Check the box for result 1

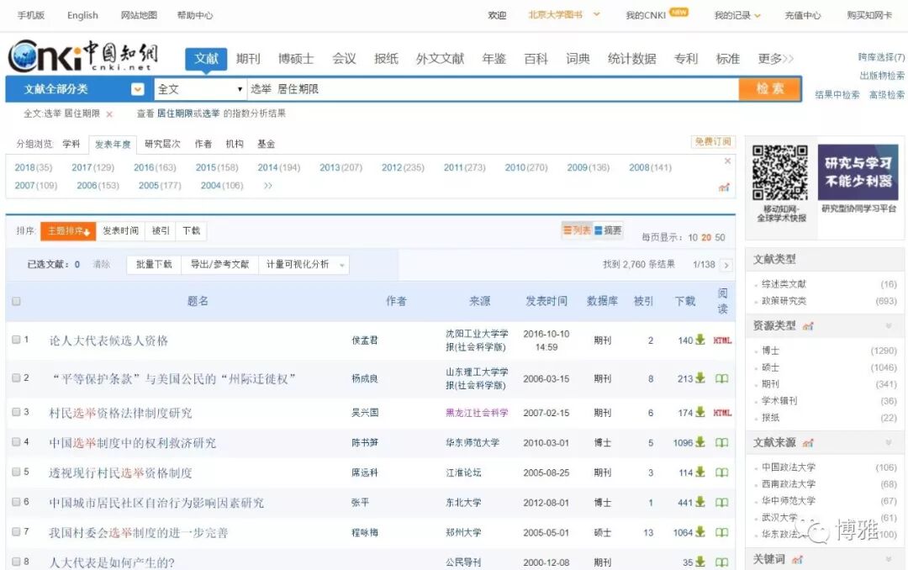(16, 340)
